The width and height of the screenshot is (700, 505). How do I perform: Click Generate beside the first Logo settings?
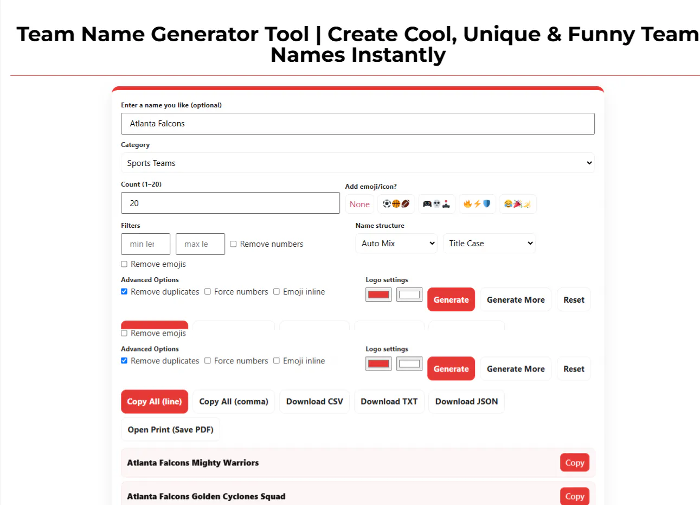click(x=451, y=299)
